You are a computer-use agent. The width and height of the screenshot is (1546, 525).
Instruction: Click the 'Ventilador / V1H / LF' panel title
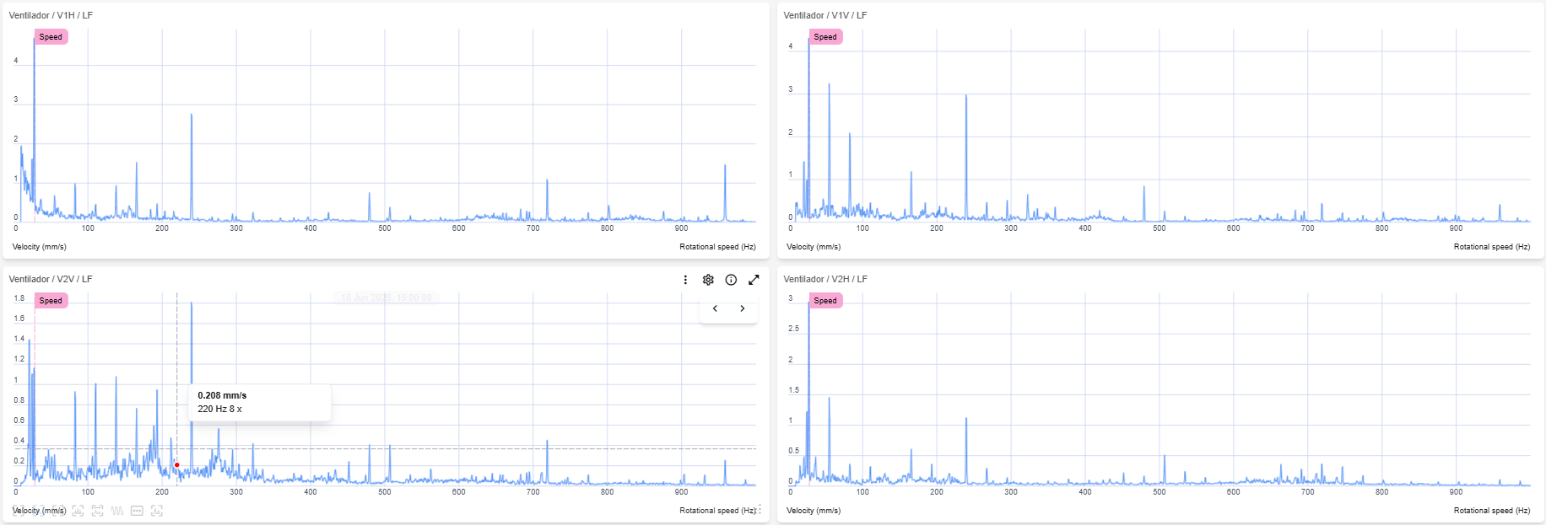click(x=51, y=15)
